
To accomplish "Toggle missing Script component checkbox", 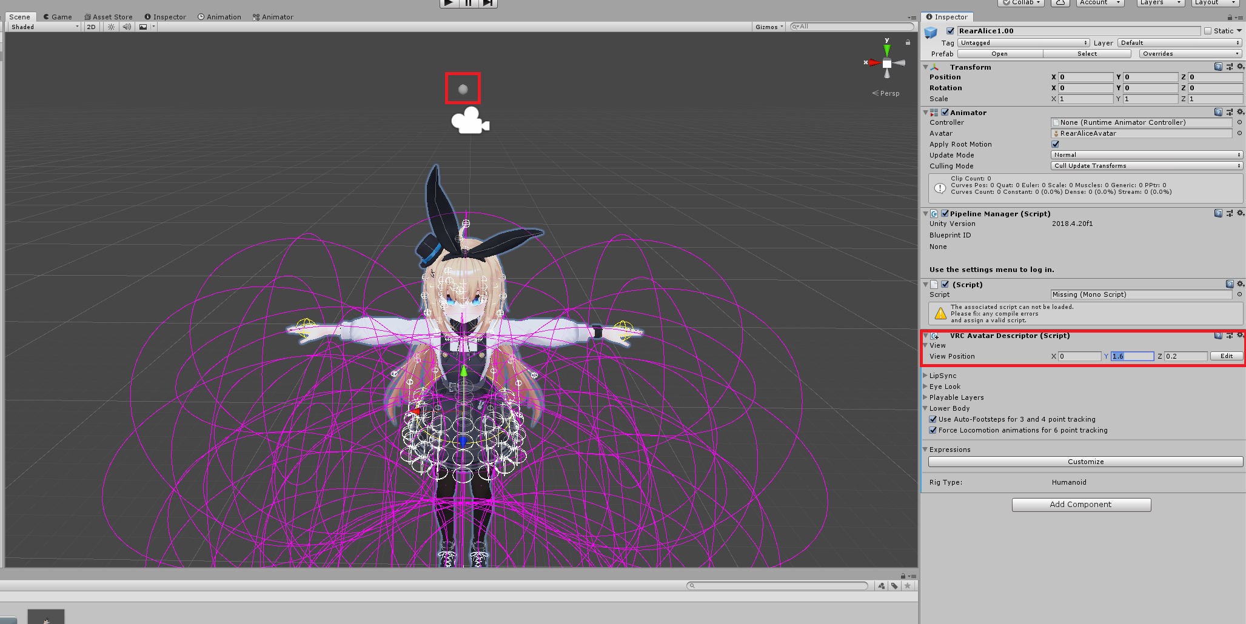I will point(945,284).
